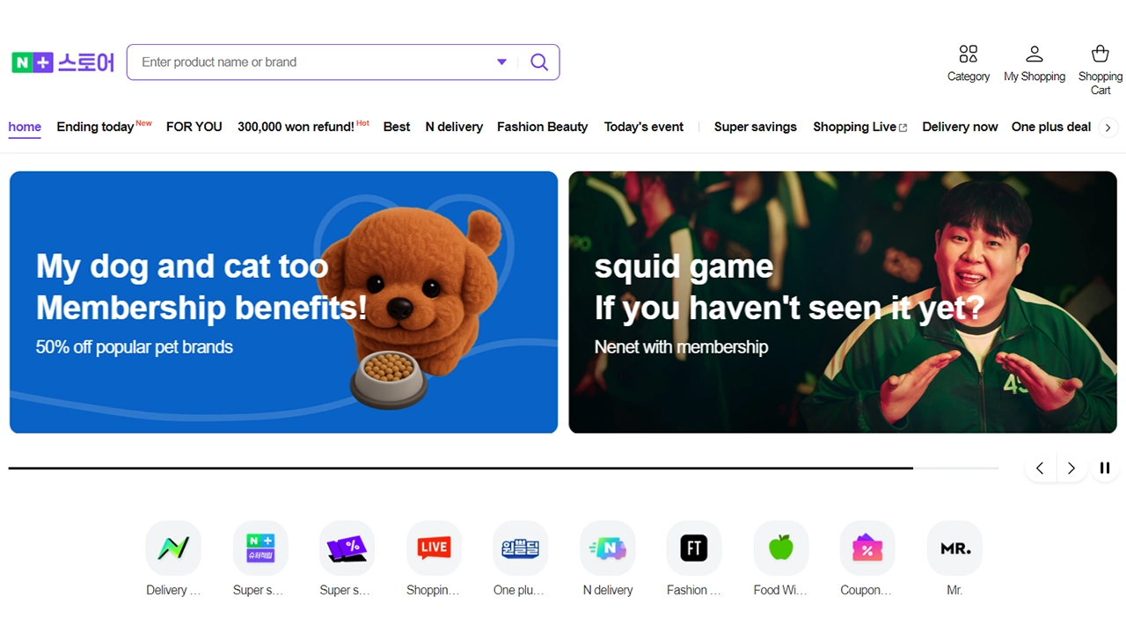Viewport: 1126px width, 633px height.
Task: Click the Shopping Cart text label
Action: pyautogui.click(x=1100, y=84)
